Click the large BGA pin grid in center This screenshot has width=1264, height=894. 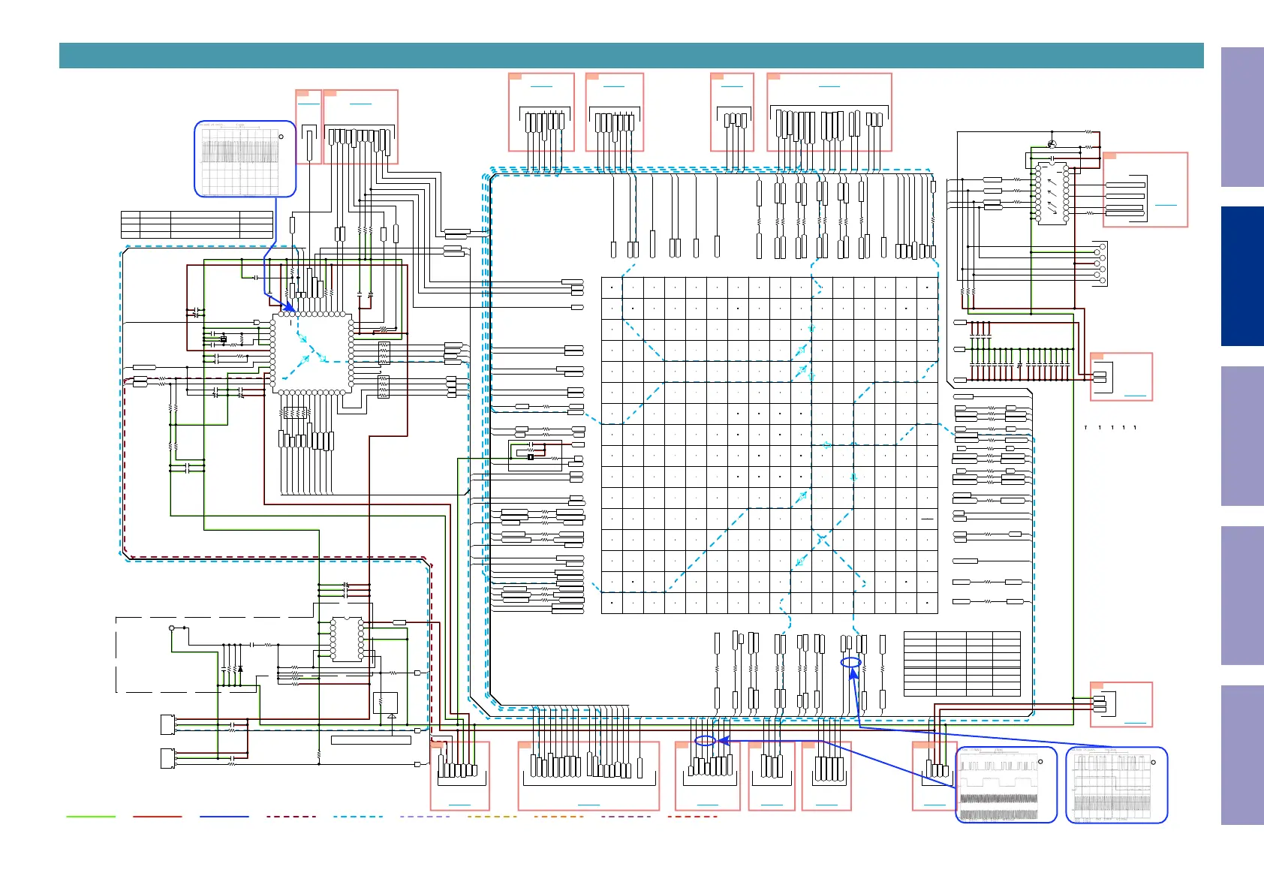769,445
